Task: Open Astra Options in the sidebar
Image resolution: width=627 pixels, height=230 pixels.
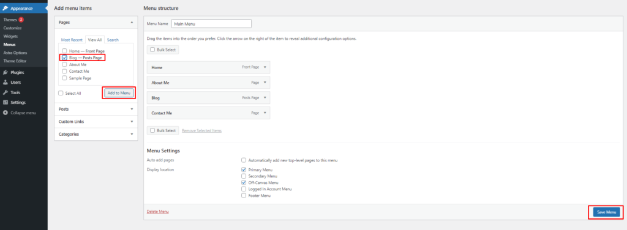Action: 15,53
